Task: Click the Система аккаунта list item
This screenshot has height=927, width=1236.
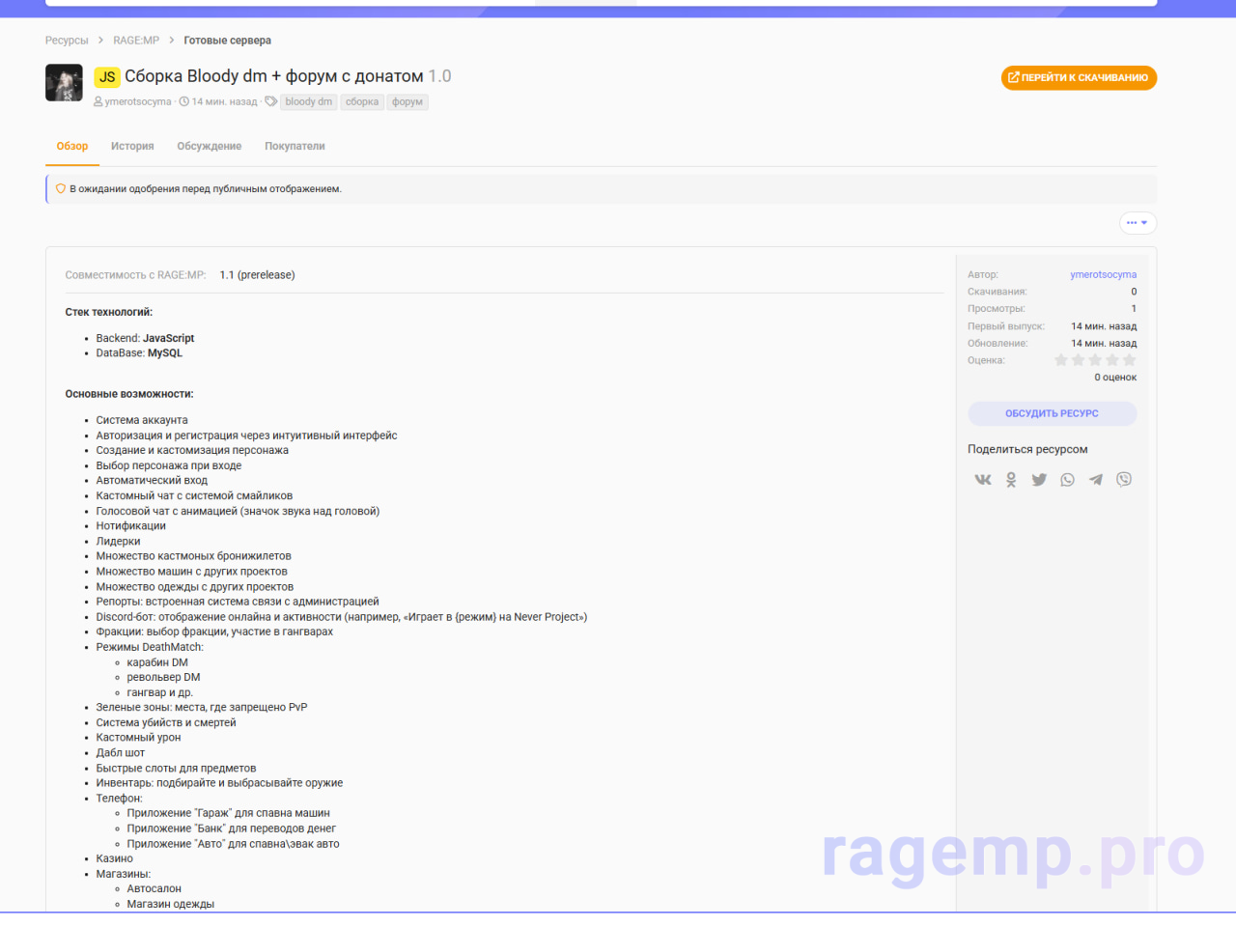Action: click(x=142, y=421)
